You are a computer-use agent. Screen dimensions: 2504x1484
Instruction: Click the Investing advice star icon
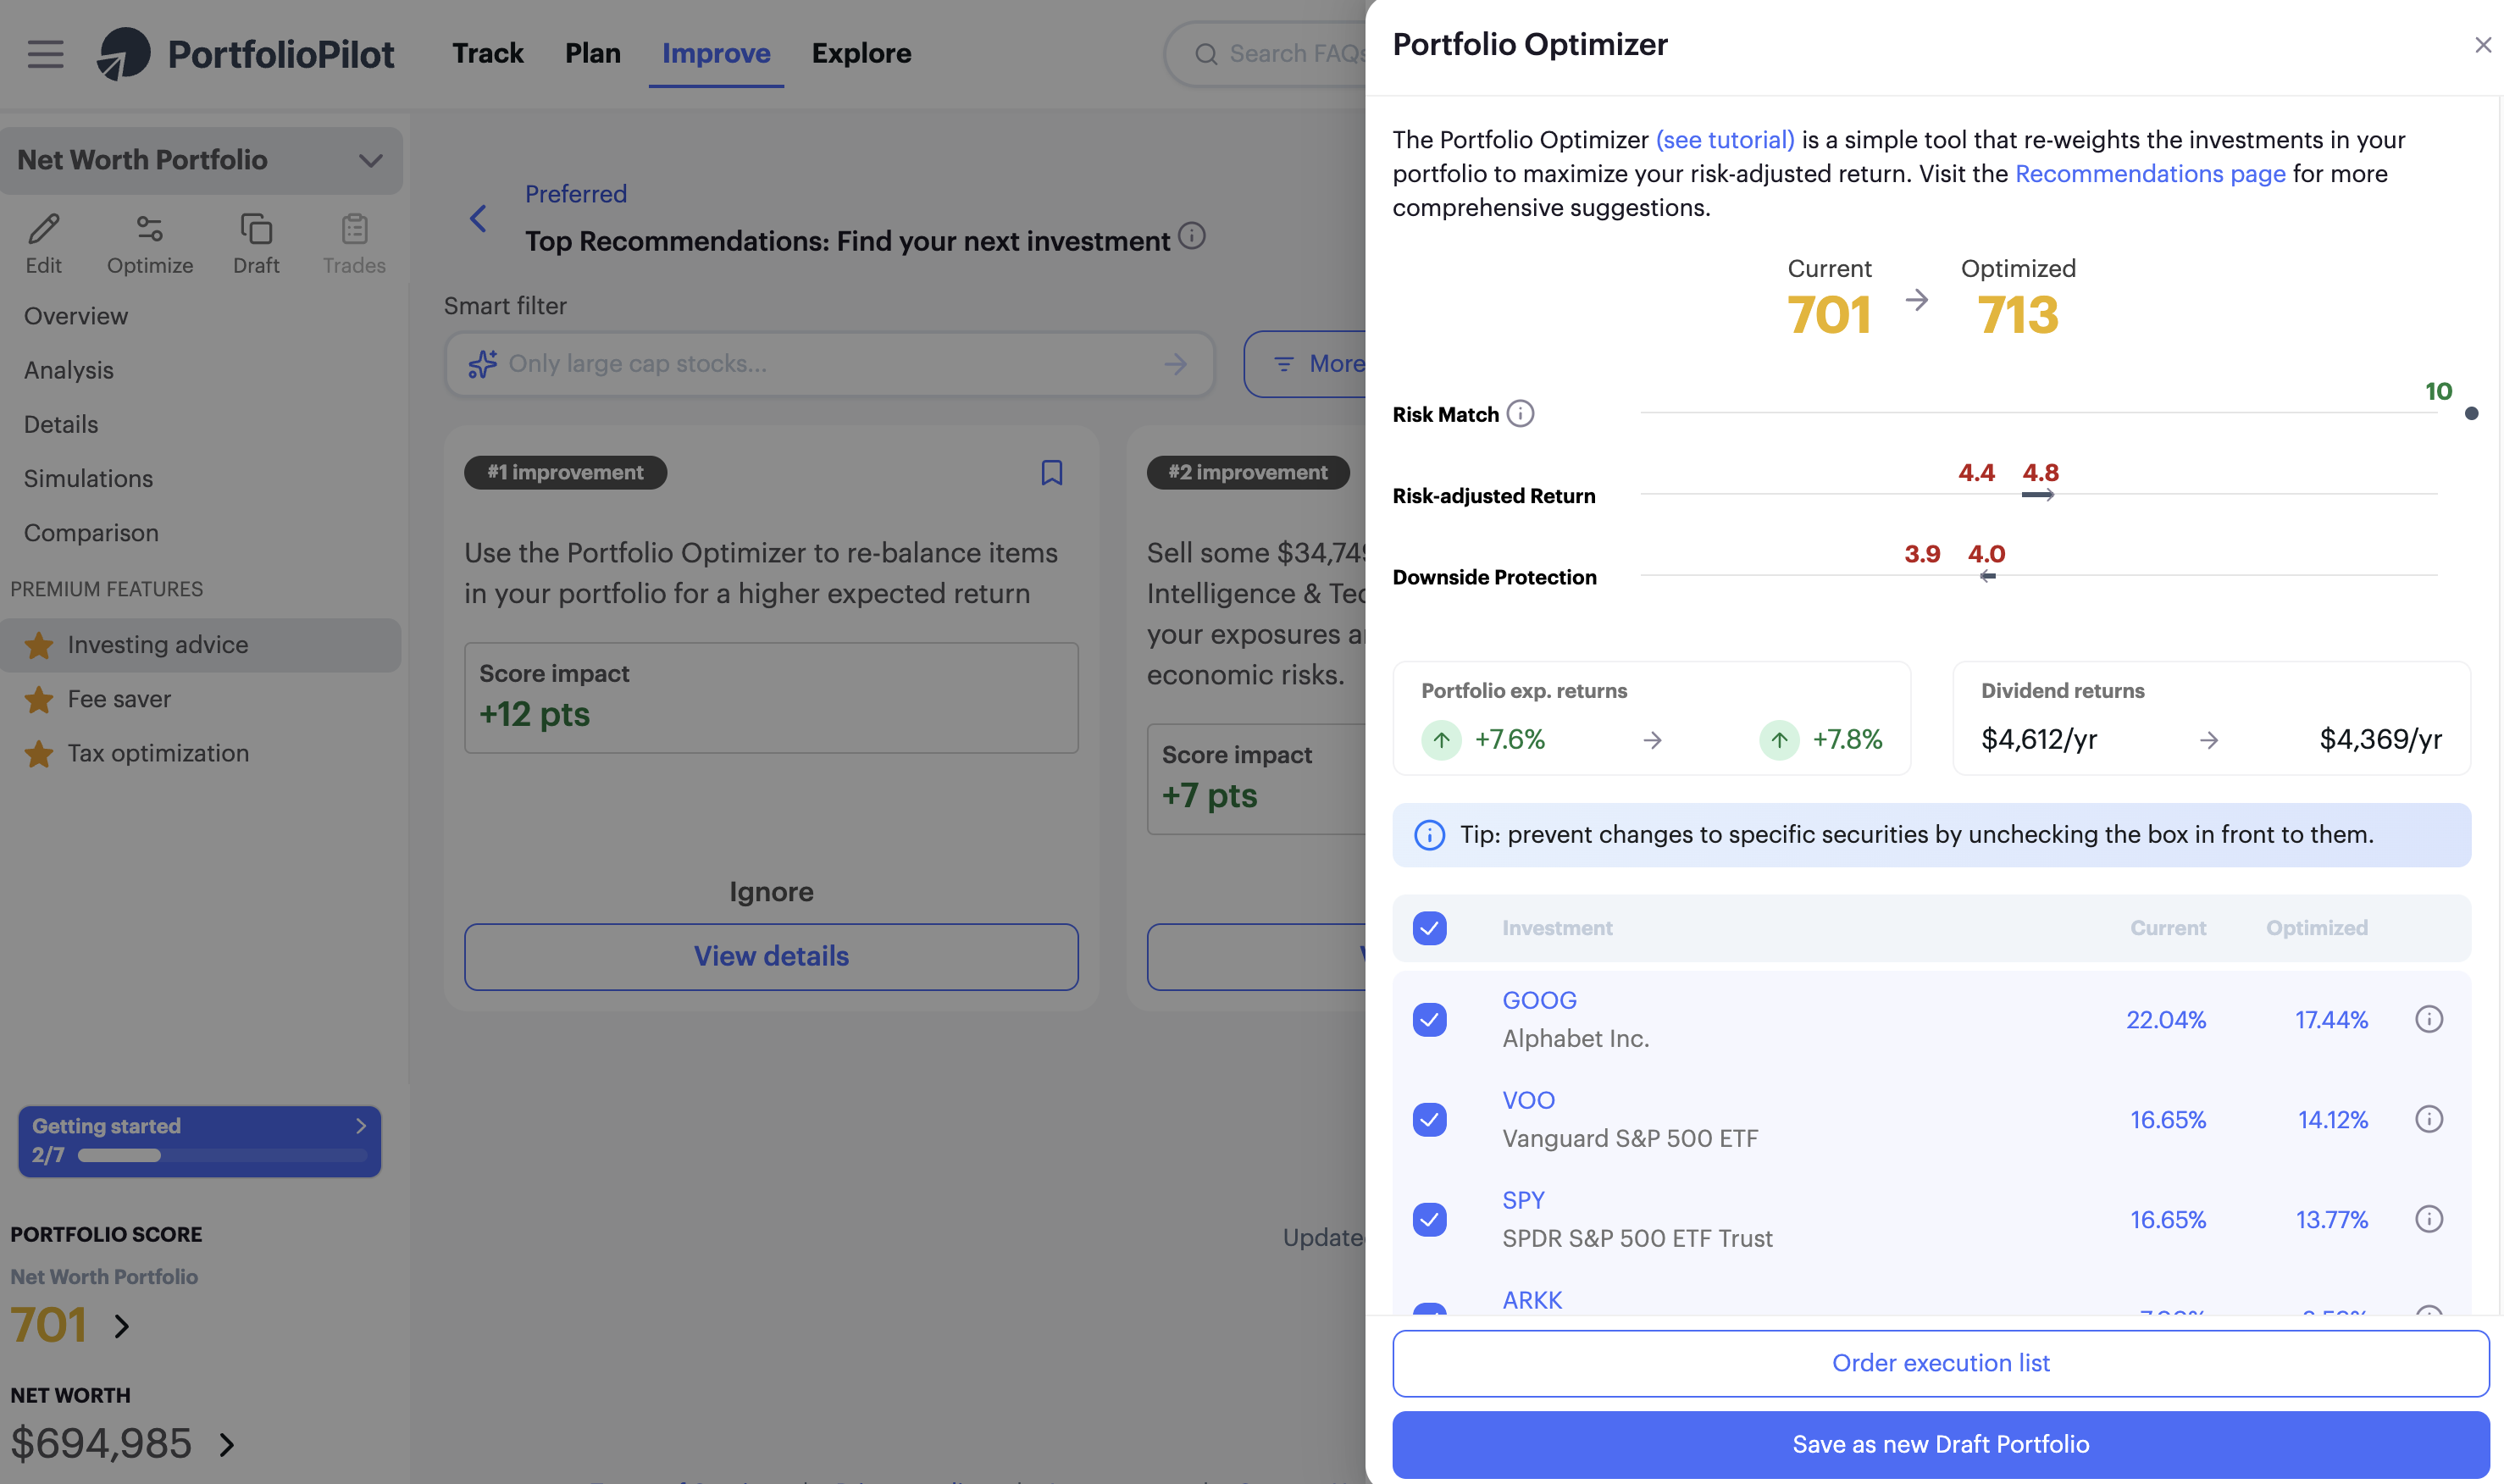click(x=39, y=645)
